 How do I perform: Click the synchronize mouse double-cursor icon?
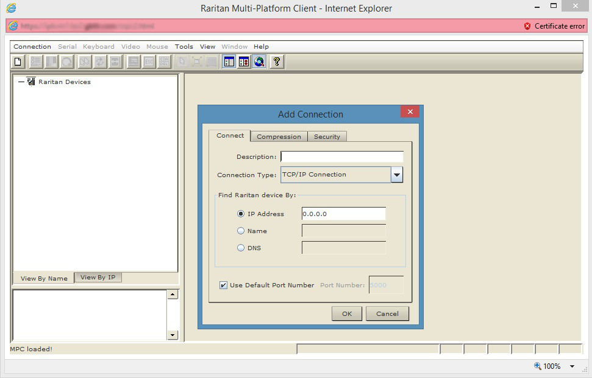point(84,61)
